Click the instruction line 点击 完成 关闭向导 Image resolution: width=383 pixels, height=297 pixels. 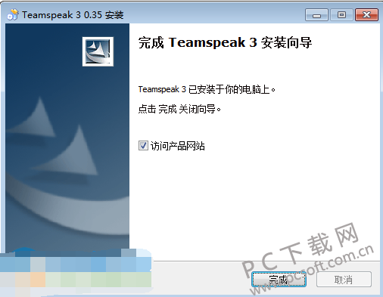[179, 109]
